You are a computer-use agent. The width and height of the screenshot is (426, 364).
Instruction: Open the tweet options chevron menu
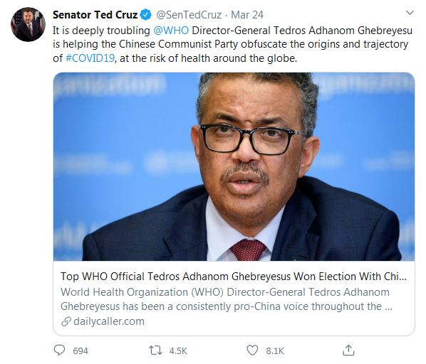coord(410,13)
